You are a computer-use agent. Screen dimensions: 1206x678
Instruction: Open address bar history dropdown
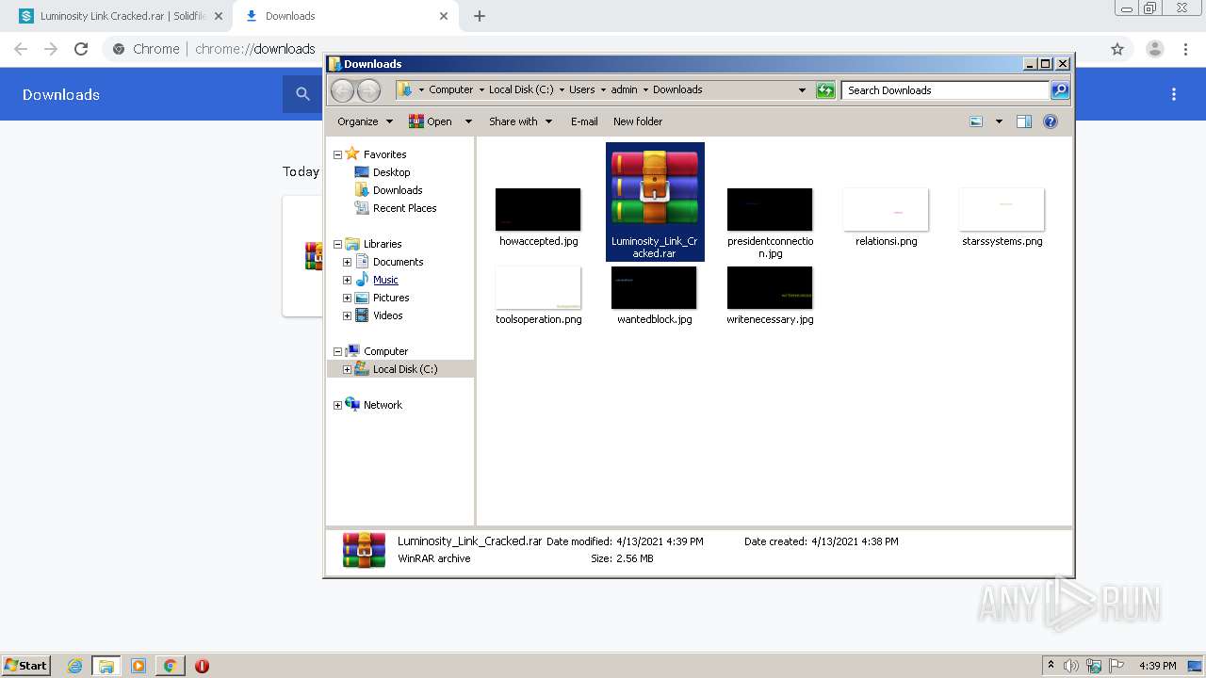[802, 90]
